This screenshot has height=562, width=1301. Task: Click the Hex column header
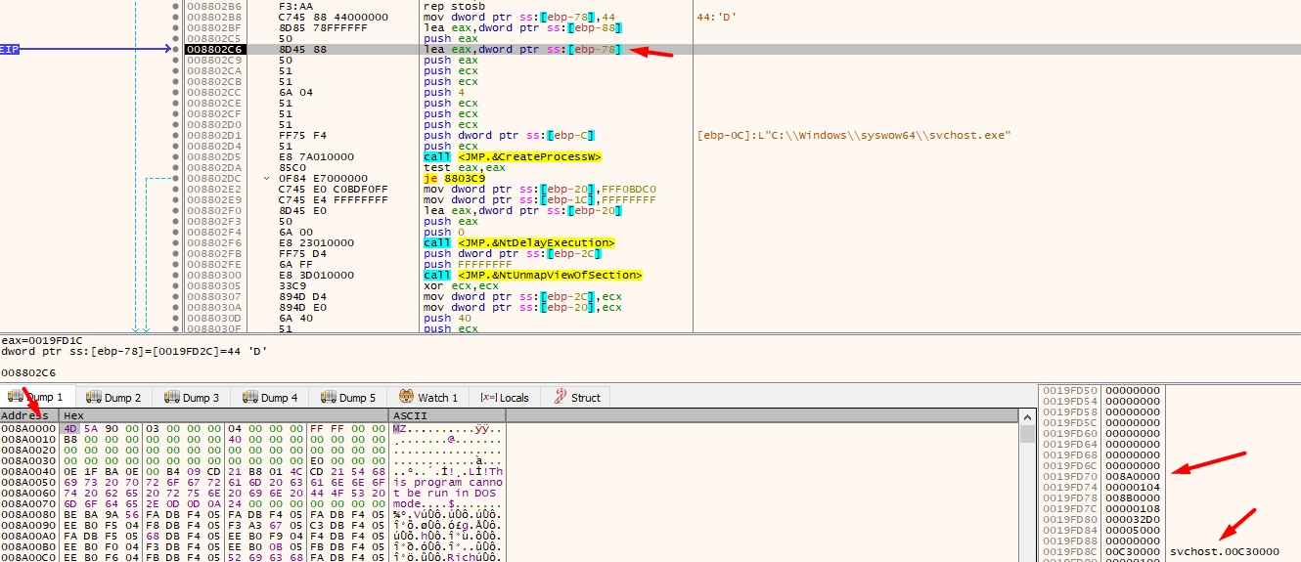pyautogui.click(x=223, y=415)
